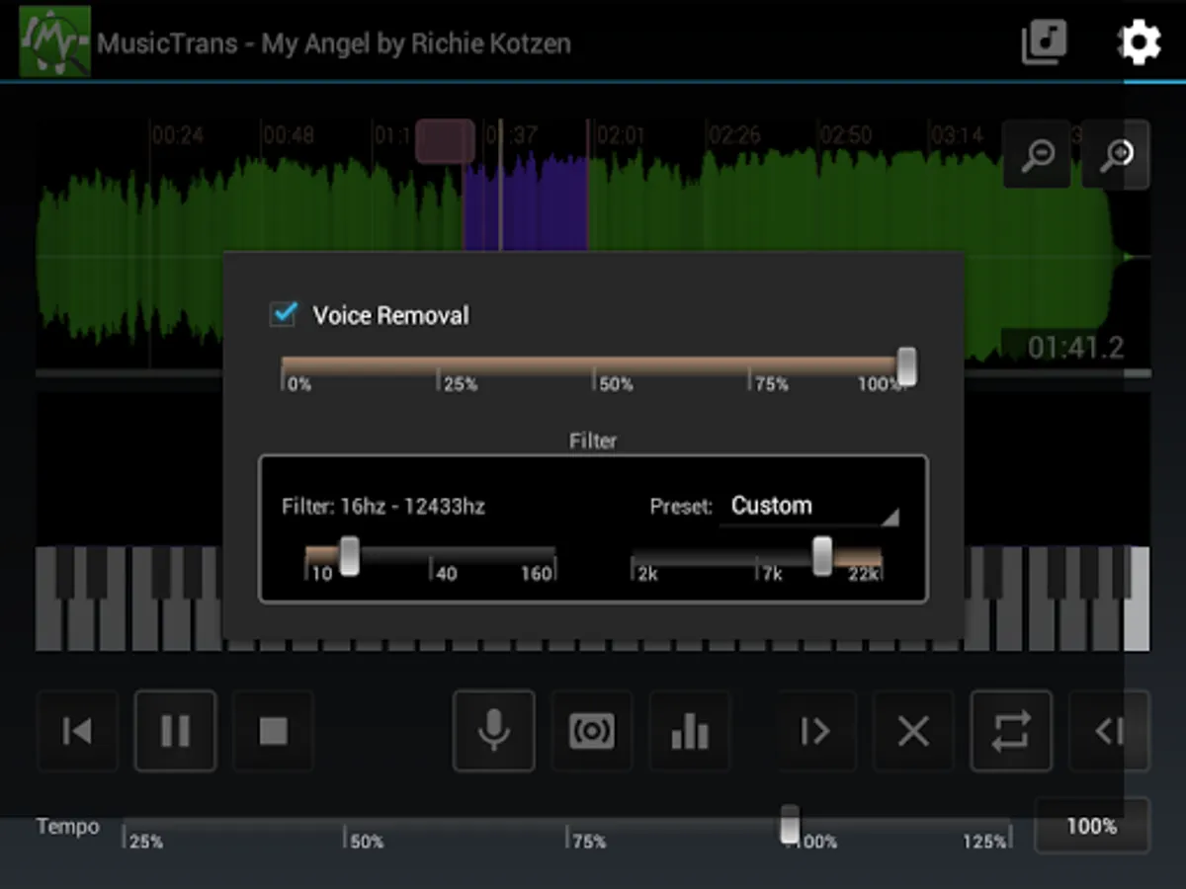Click the MusicTrans app logo
1186x889 pixels.
click(x=55, y=42)
